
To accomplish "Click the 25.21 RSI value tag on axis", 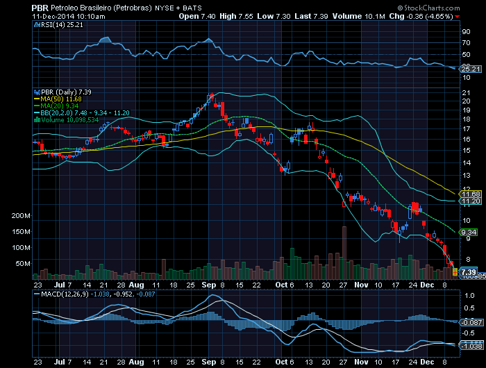I will 471,69.
